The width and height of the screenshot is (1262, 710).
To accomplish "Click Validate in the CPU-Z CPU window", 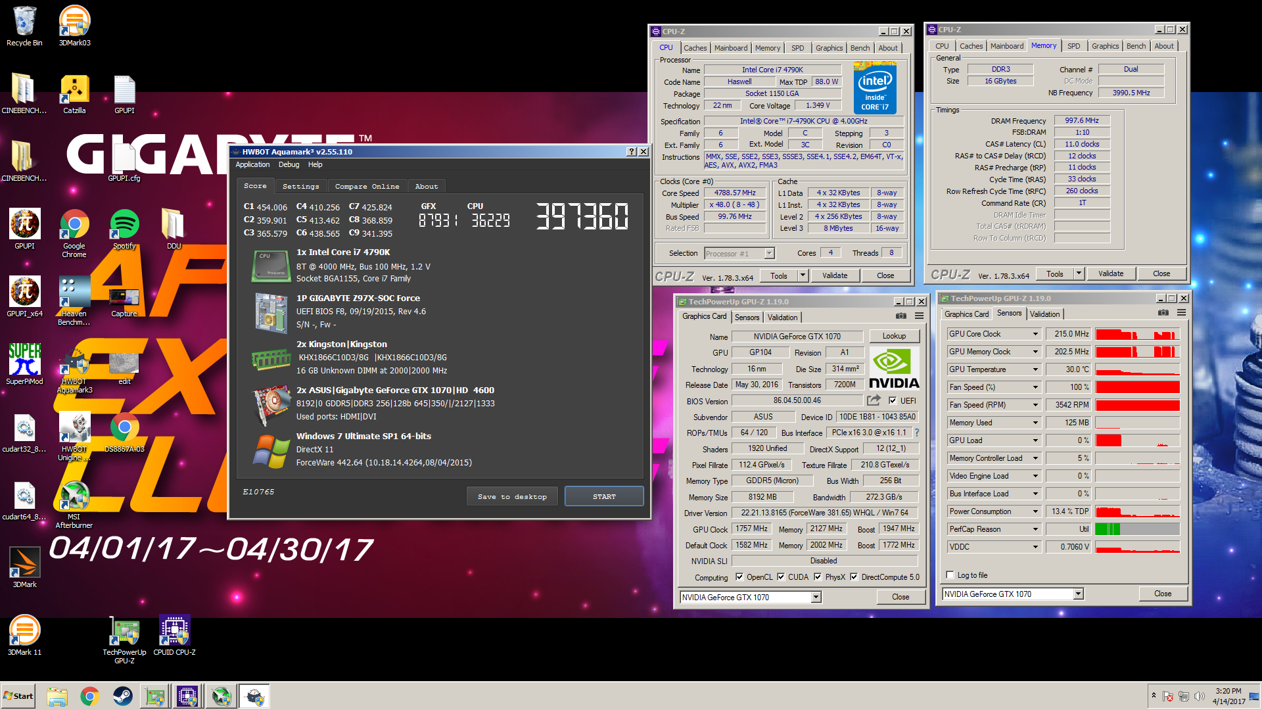I will pyautogui.click(x=835, y=275).
